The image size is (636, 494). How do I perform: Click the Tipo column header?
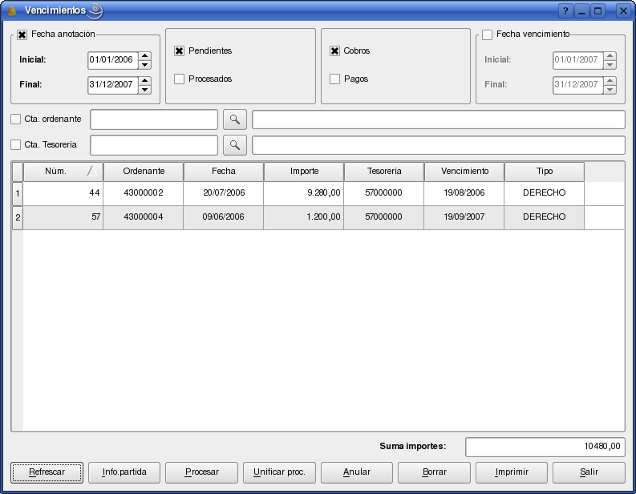[545, 172]
